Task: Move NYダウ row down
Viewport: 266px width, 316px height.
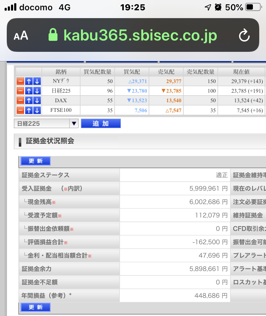Action: pos(37,81)
